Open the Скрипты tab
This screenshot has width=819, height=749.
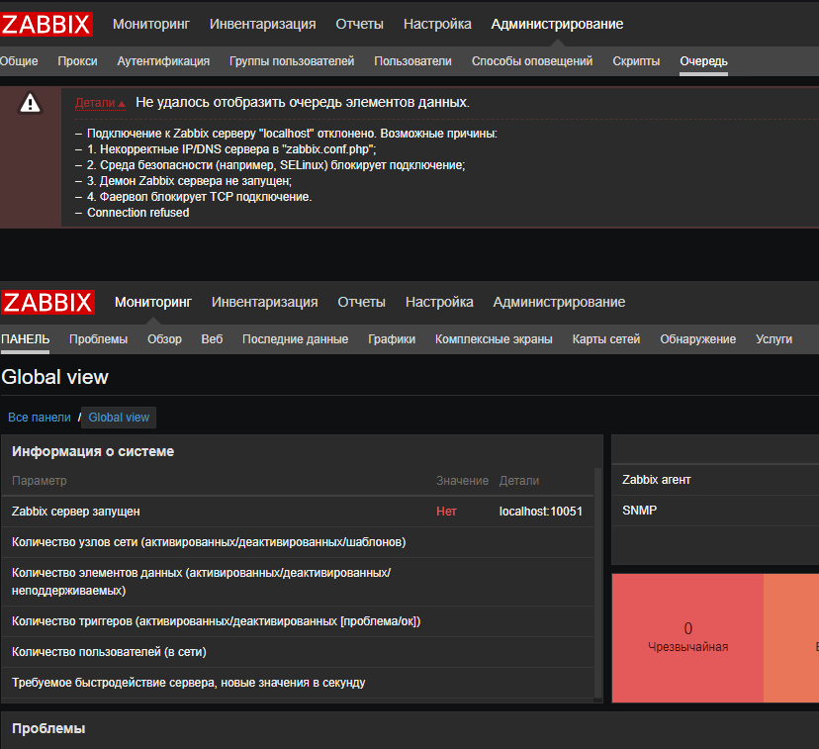636,61
